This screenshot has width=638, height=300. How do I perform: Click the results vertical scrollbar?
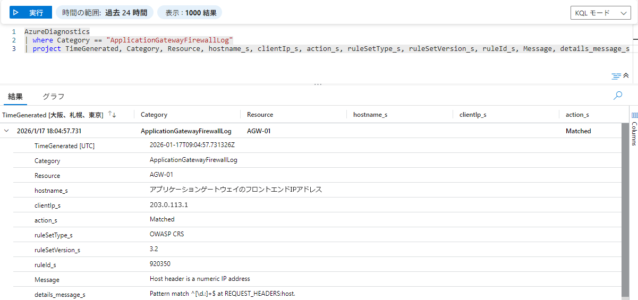[x=625, y=212]
